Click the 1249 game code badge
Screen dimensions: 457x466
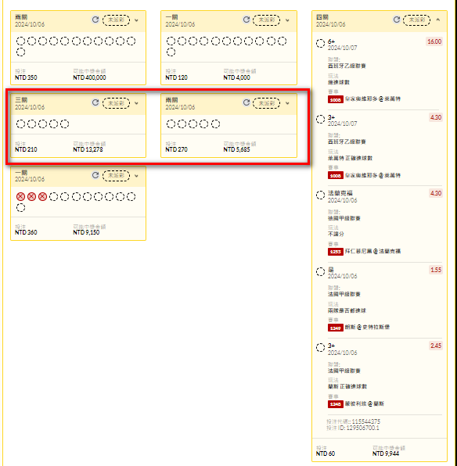335,328
